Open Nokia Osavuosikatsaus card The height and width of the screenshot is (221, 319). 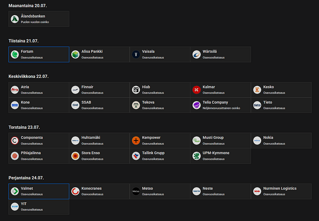click(x=281, y=140)
